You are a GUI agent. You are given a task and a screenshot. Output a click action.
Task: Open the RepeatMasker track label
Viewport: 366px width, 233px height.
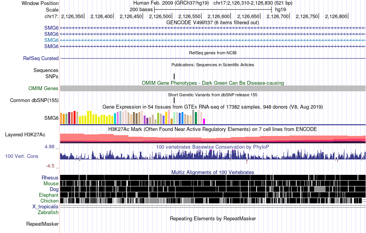click(x=42, y=224)
